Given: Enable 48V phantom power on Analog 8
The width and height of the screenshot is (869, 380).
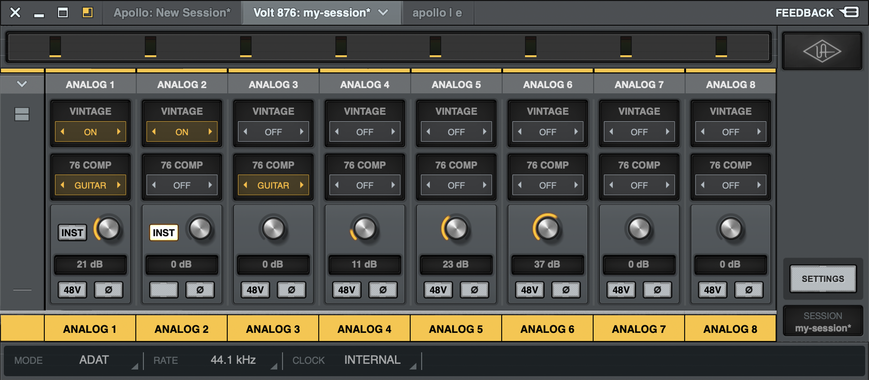Looking at the screenshot, I should pyautogui.click(x=713, y=290).
